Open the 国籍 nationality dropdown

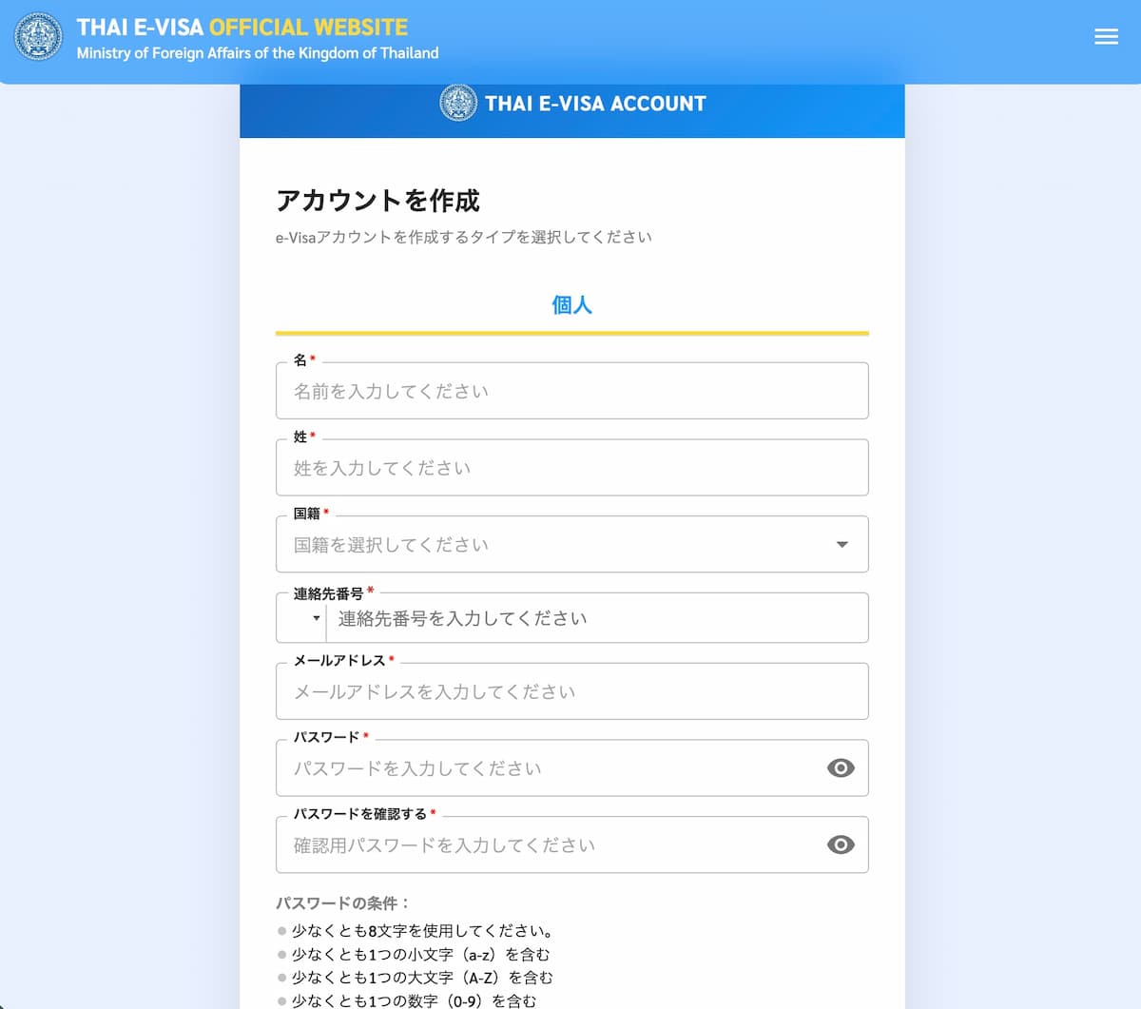pos(572,544)
